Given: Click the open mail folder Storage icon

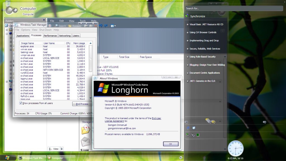Looking at the screenshot, I should 85,129.
